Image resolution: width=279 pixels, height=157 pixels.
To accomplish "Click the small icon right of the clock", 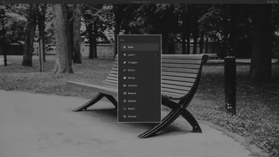I will click(x=150, y=2).
